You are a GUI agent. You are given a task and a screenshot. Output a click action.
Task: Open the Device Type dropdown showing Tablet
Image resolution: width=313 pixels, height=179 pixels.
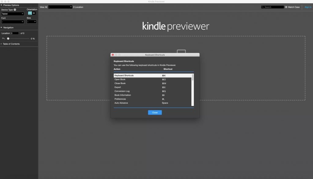(13, 14)
